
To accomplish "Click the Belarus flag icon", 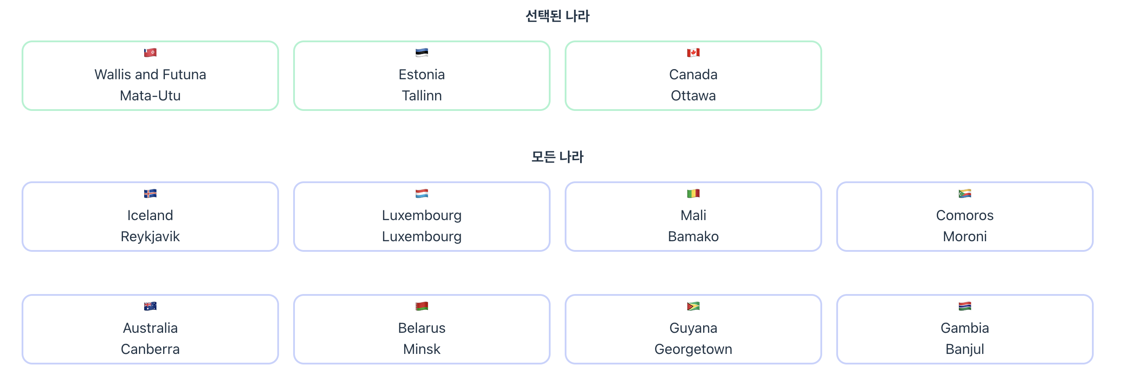I will 422,306.
